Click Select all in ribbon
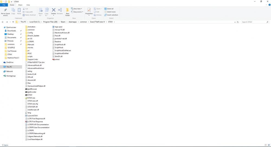This screenshot has height=147, width=271. (x=109, y=9)
